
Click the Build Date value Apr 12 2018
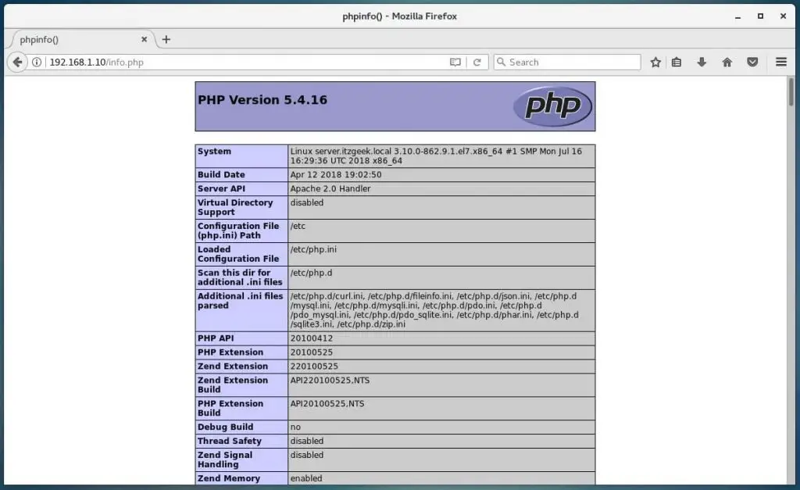pyautogui.click(x=336, y=174)
